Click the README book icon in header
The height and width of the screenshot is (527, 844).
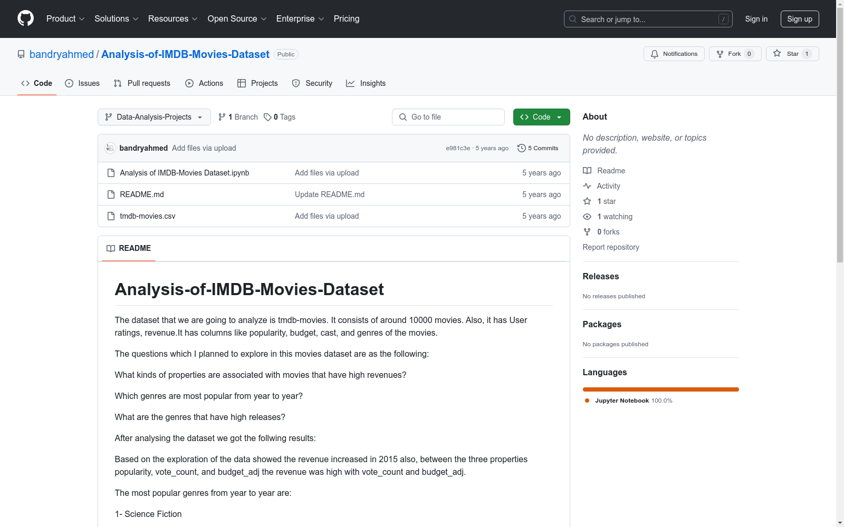click(x=111, y=248)
